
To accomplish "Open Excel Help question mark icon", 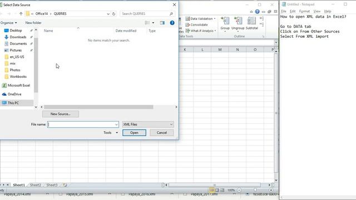I will pyautogui.click(x=257, y=12).
